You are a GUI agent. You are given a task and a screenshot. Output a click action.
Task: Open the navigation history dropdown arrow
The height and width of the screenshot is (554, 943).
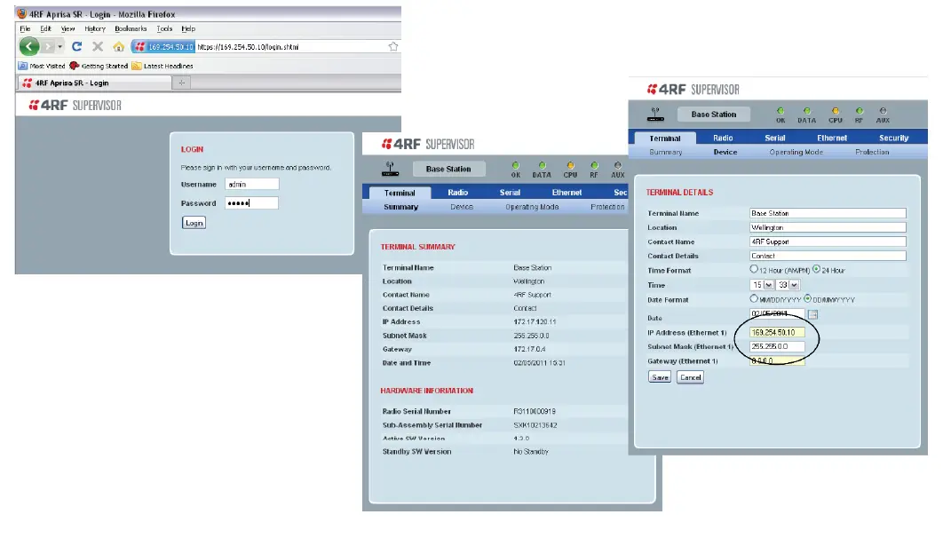[x=59, y=46]
